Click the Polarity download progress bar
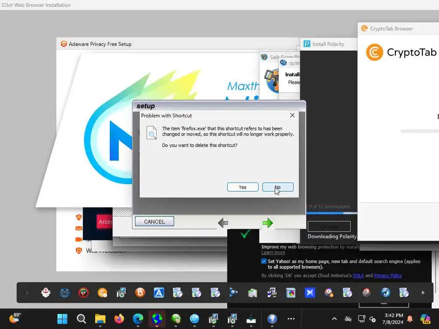439x329 pixels. (x=332, y=213)
